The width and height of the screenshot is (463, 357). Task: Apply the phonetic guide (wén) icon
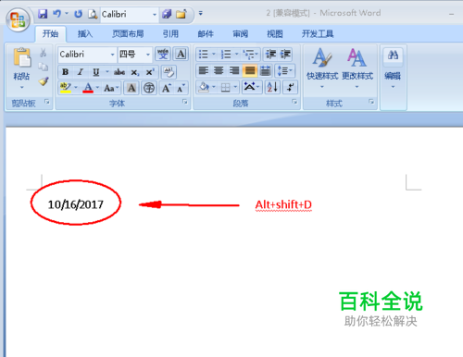[x=163, y=54]
